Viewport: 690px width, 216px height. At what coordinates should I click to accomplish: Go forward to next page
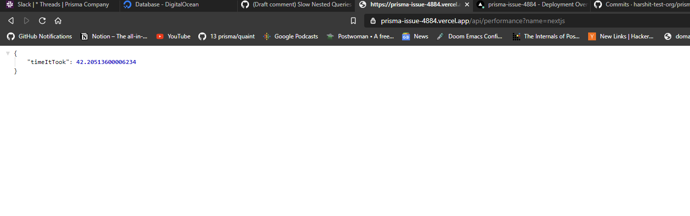(x=27, y=21)
